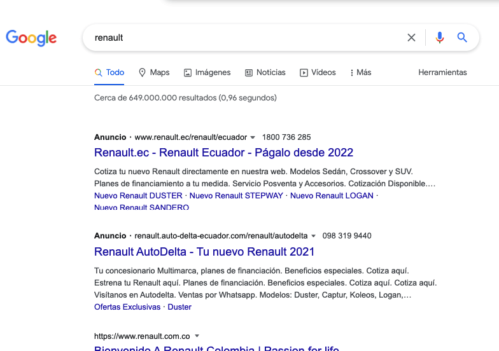Click the www.renault.ec/renault/ecuador URL text
The width and height of the screenshot is (499, 351).
(x=191, y=137)
